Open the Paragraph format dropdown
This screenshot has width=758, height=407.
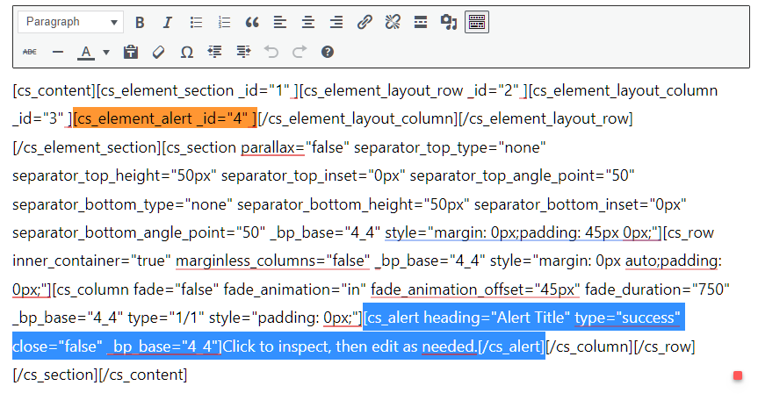point(71,22)
